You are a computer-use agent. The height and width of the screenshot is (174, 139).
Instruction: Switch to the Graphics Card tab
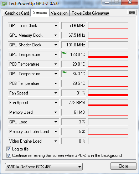pos(17,13)
